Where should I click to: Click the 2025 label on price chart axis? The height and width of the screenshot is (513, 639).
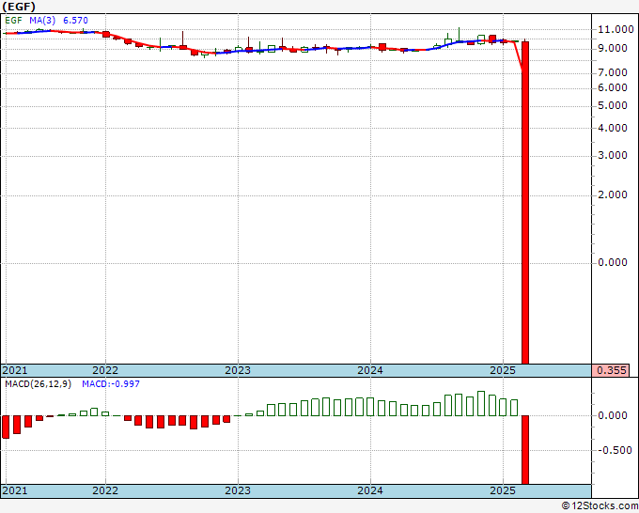(503, 370)
